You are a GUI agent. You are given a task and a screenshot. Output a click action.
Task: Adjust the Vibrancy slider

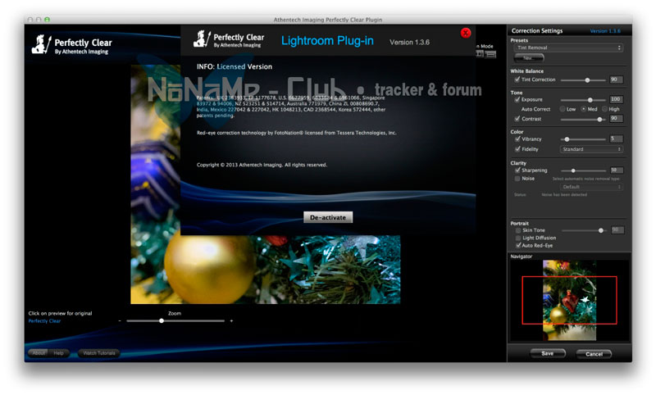coord(567,139)
